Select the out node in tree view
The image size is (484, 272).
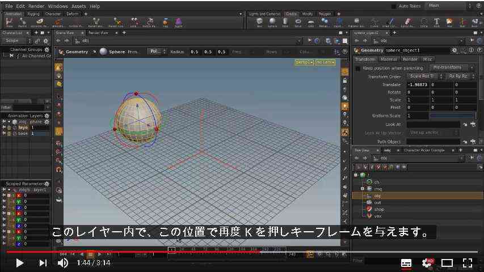377,203
